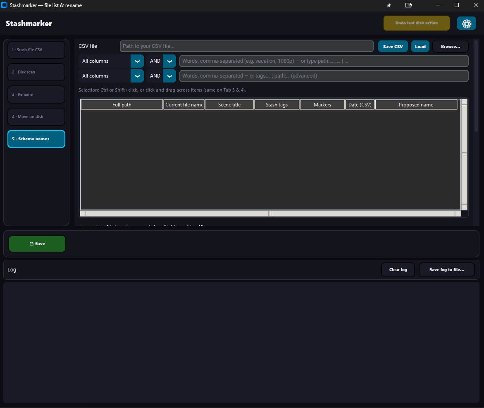Click the table's horizontal scrollbar handle
Image resolution: width=484 pixels, height=408 pixels.
click(270, 213)
